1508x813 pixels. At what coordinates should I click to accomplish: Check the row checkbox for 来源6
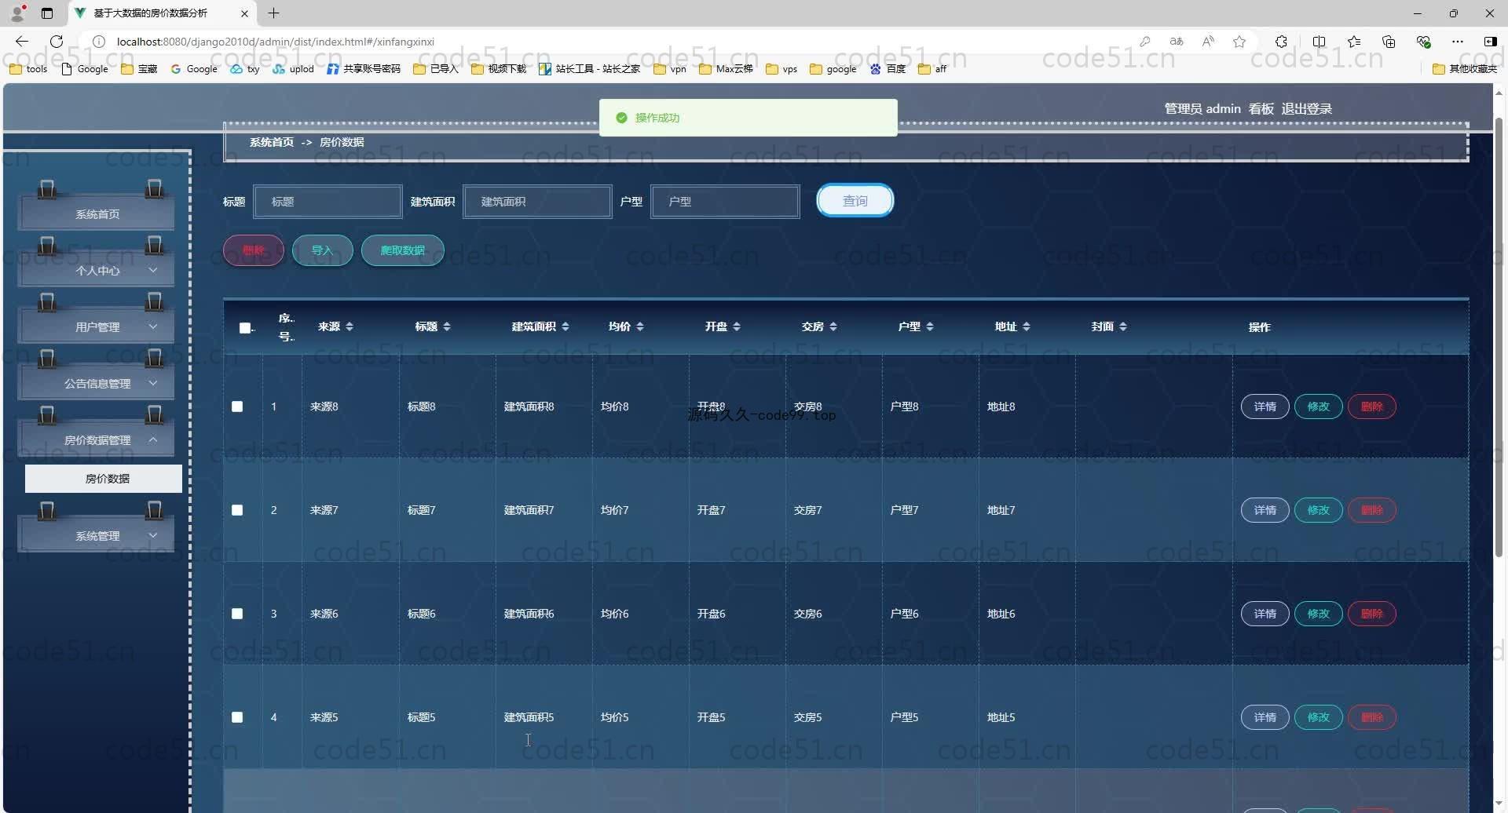[x=237, y=614]
